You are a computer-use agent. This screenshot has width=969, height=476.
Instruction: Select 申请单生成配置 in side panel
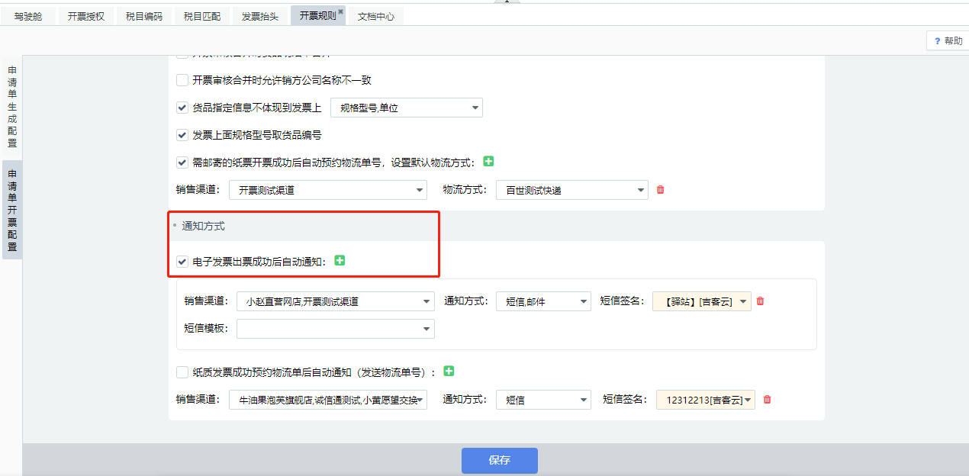click(x=12, y=107)
